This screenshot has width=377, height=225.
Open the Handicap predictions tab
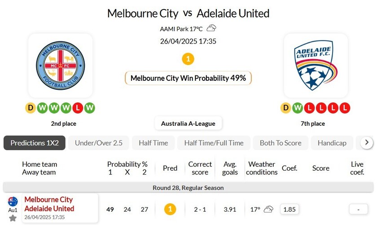[x=332, y=143]
